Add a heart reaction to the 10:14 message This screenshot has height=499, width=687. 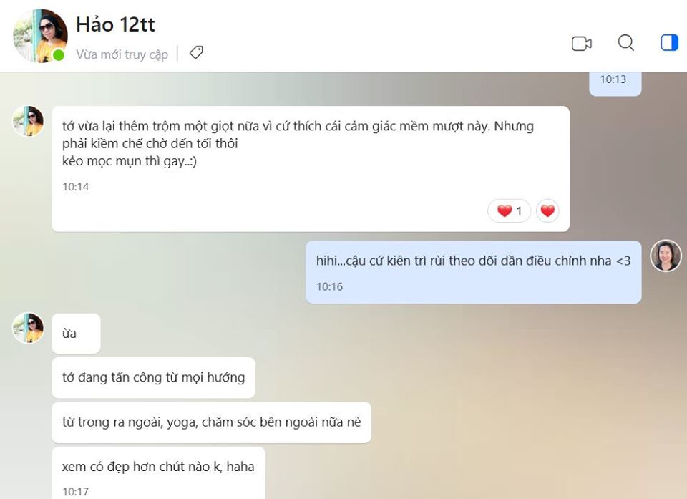[x=547, y=211]
